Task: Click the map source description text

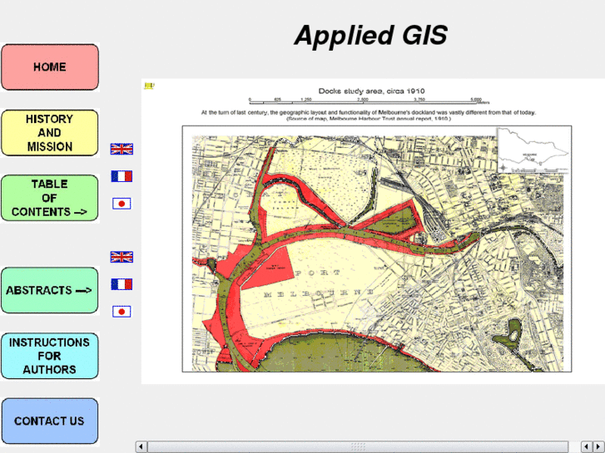Action: tap(369, 116)
